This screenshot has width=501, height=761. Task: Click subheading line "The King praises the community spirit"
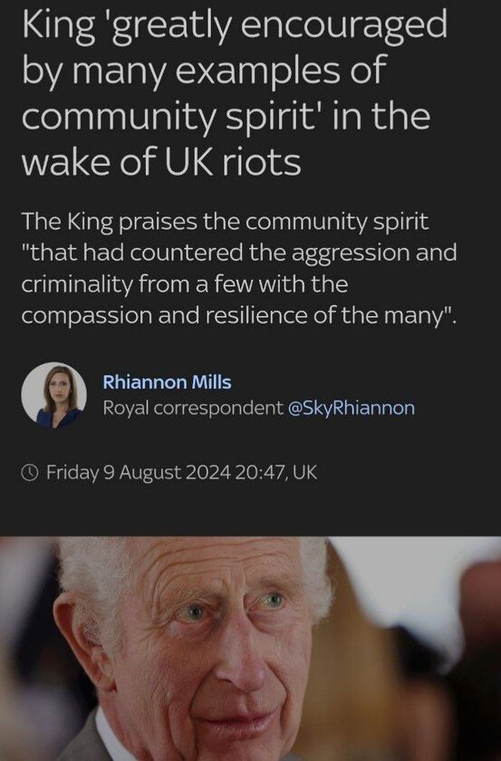pos(226,222)
